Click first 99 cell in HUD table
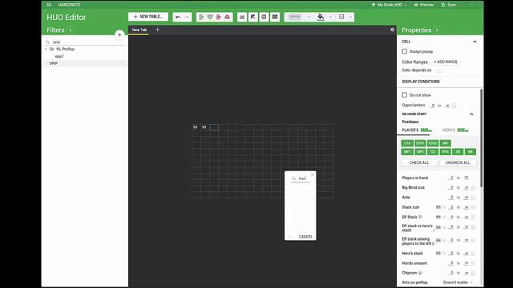The height and width of the screenshot is (288, 513). pos(196,127)
